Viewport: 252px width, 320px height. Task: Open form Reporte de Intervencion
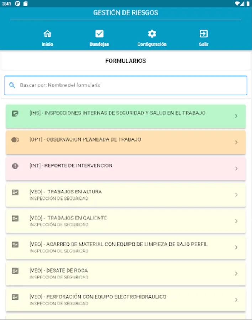[126, 169]
